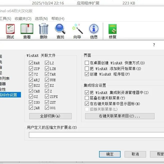
Task: Toggle the 7Z association checkbox
Action: (x=31, y=74)
